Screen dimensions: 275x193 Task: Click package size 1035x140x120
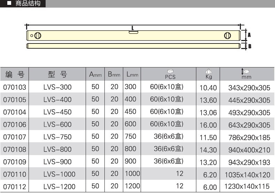pos(248,175)
